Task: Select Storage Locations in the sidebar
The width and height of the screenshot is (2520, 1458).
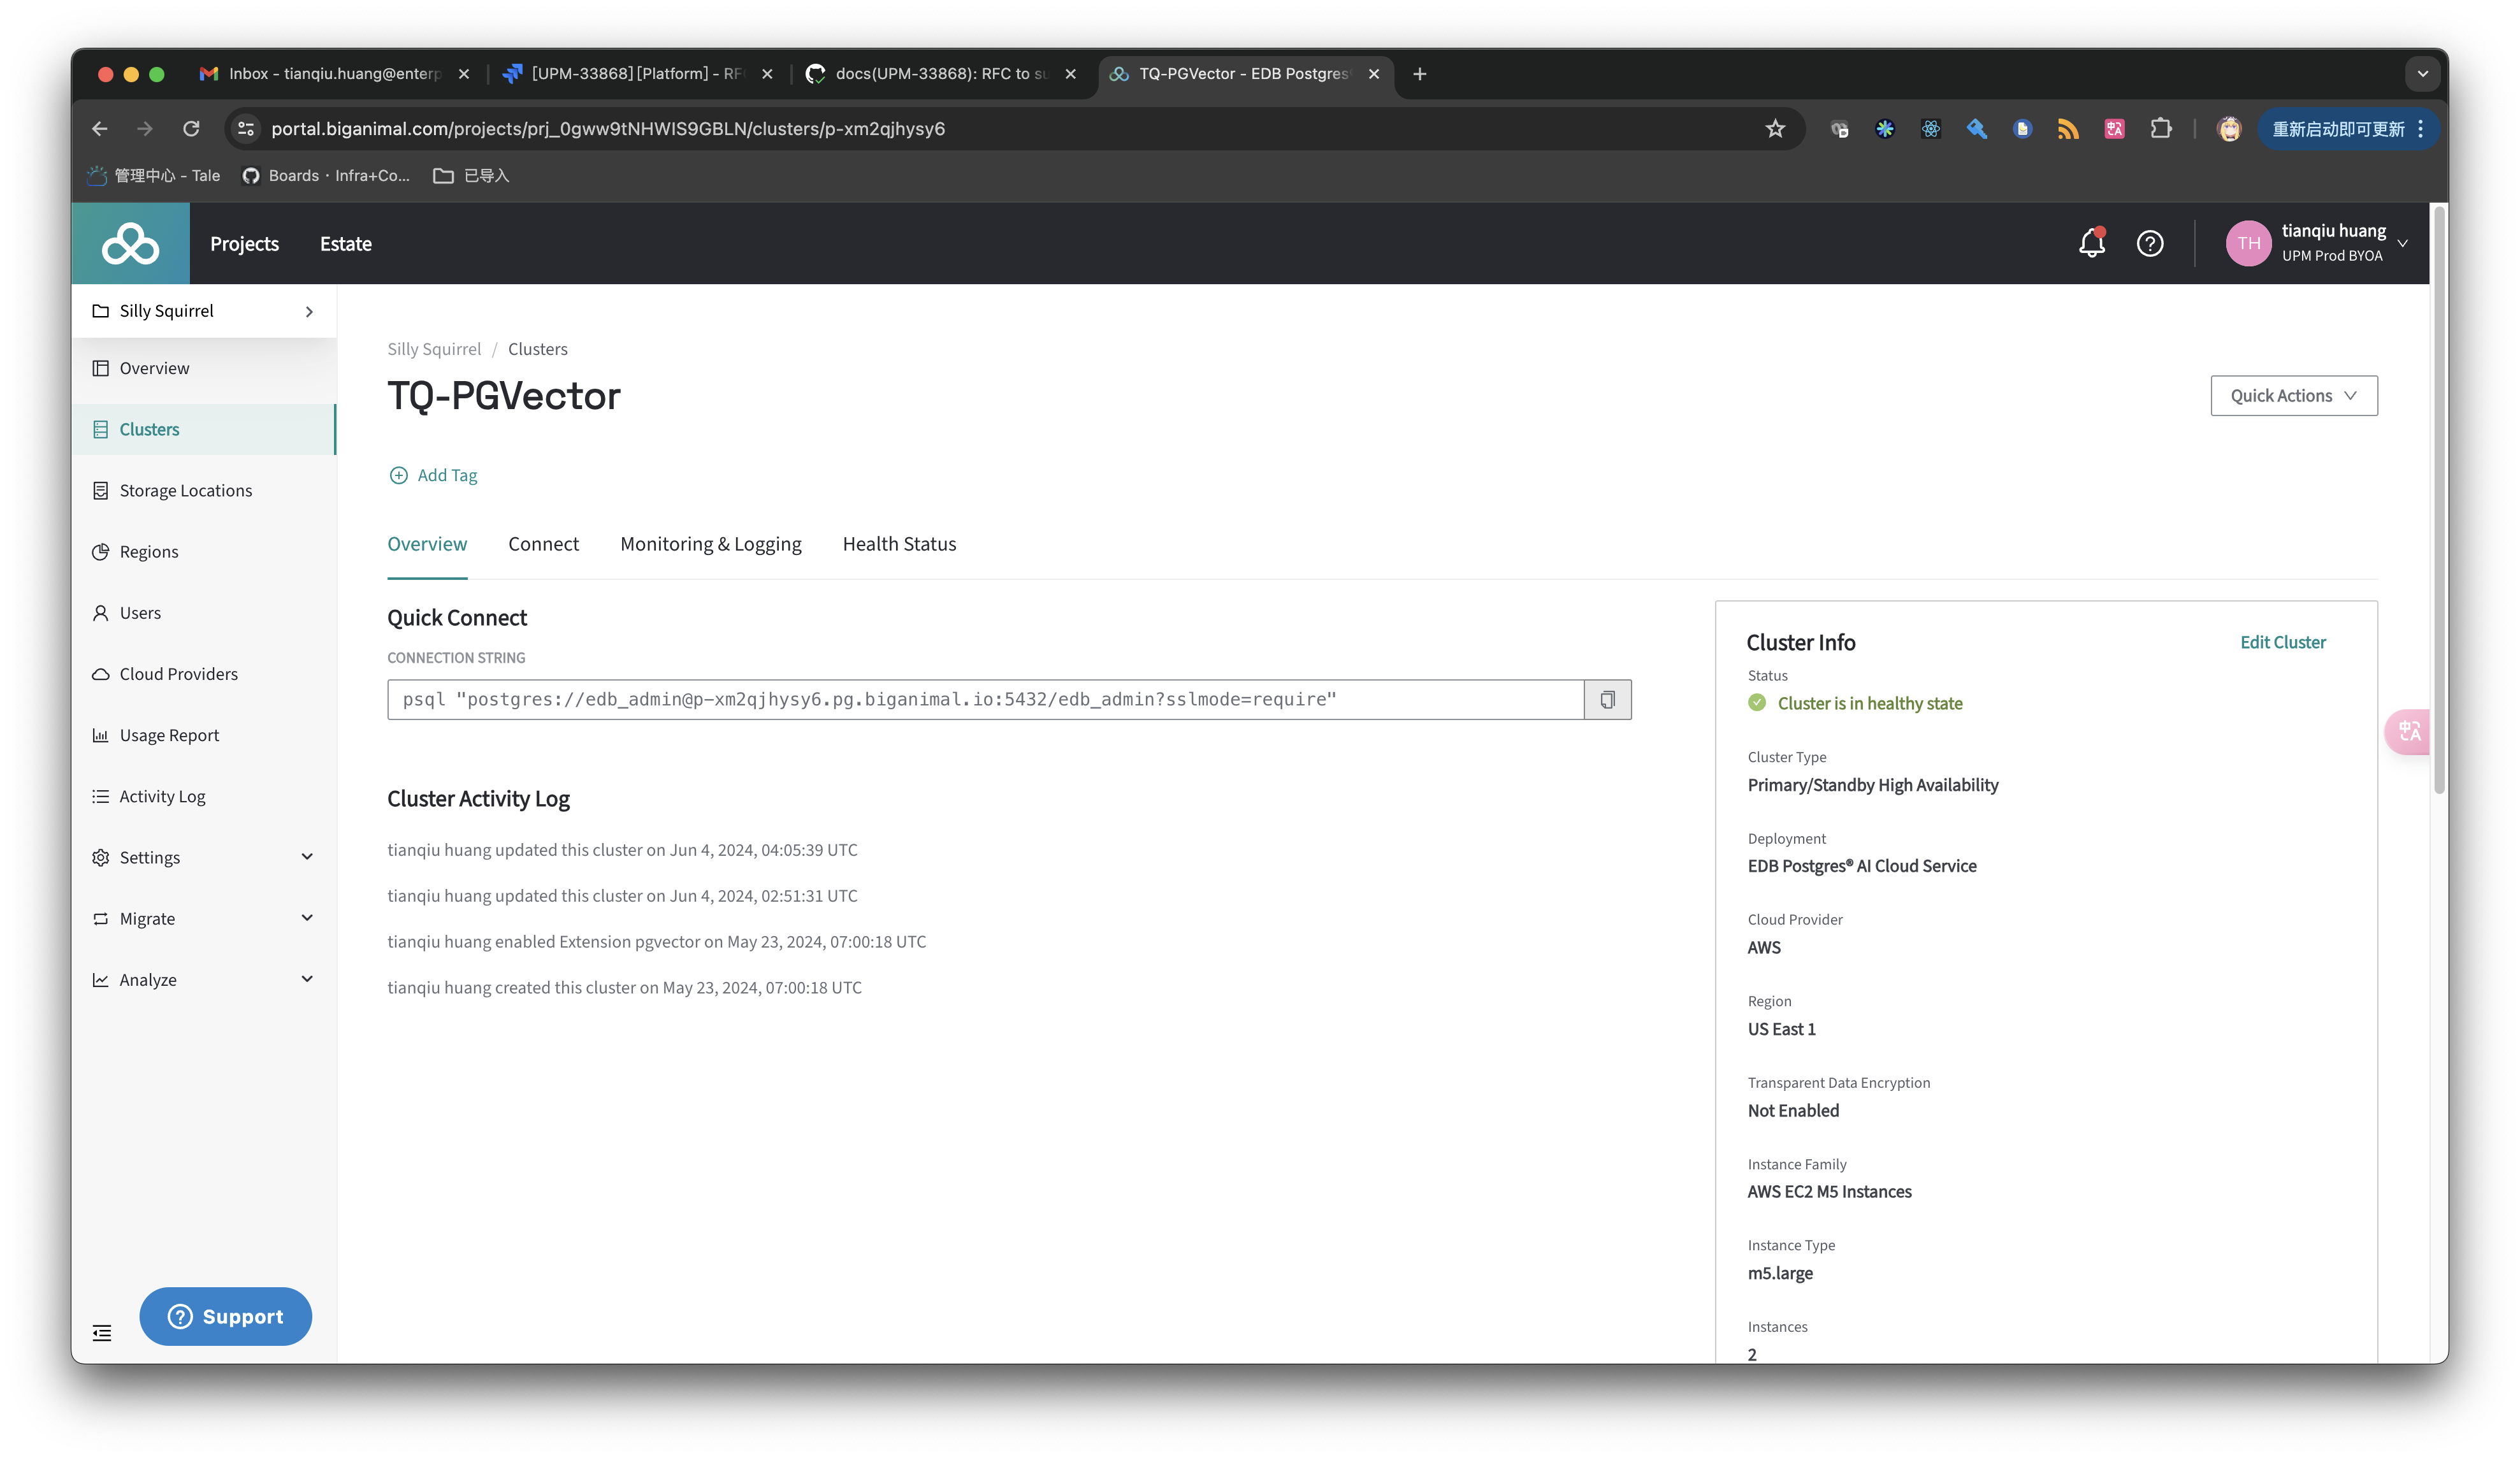Action: click(185, 490)
